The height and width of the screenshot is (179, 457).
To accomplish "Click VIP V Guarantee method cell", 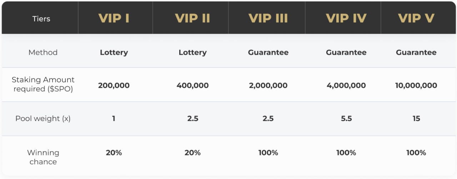I will 416,53.
